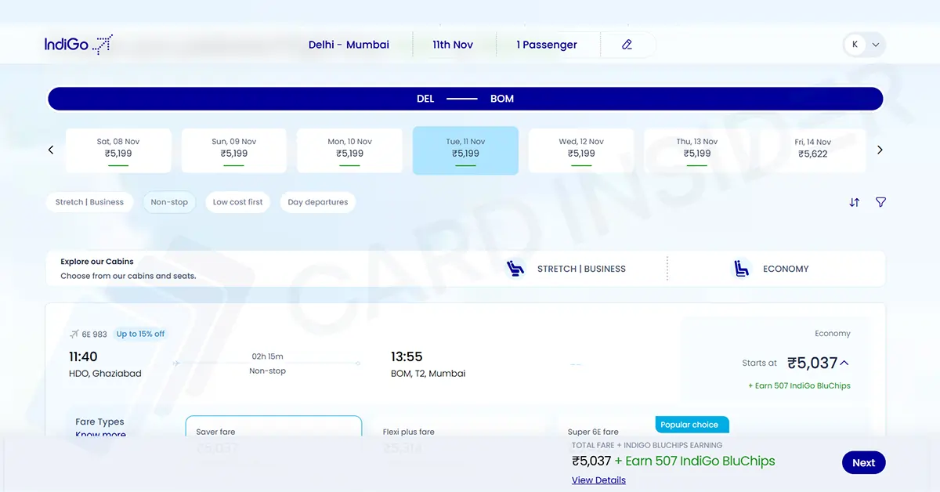Choose the ECONOMY cabin
The image size is (940, 492).
point(770,269)
